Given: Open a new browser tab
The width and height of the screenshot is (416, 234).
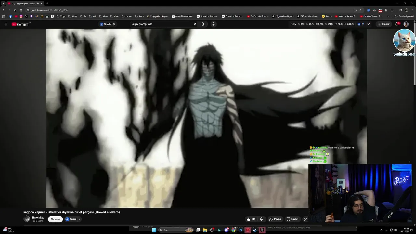Looking at the screenshot, I should (47, 3).
